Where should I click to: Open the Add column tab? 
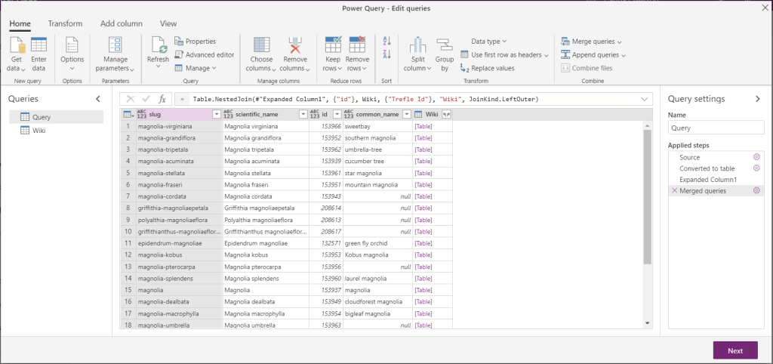click(x=121, y=23)
